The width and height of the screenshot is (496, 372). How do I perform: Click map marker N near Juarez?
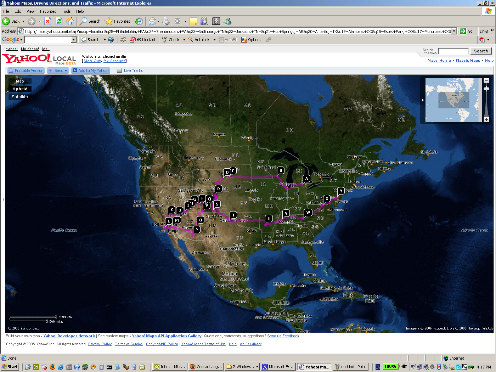pos(197,229)
